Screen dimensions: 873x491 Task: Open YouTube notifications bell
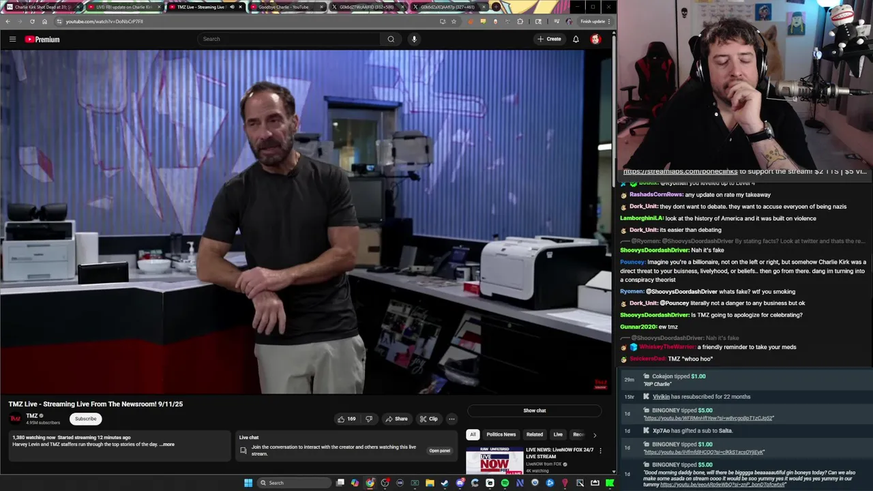coord(576,39)
